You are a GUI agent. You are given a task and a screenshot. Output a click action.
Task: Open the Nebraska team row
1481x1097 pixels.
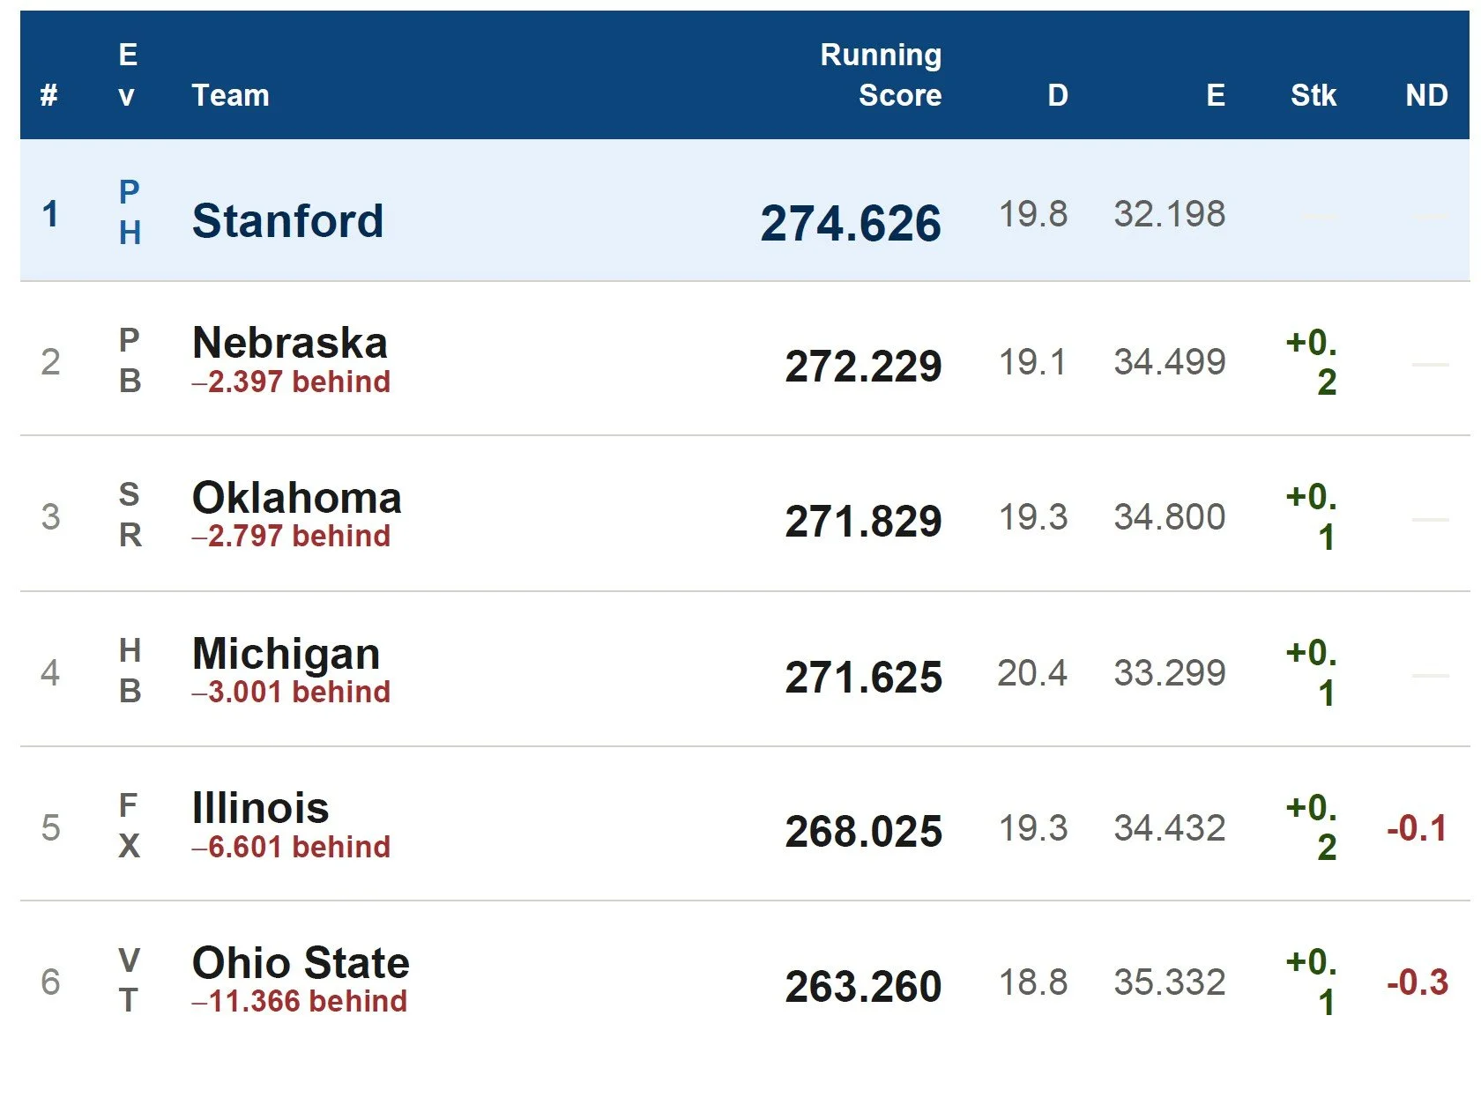tap(289, 343)
